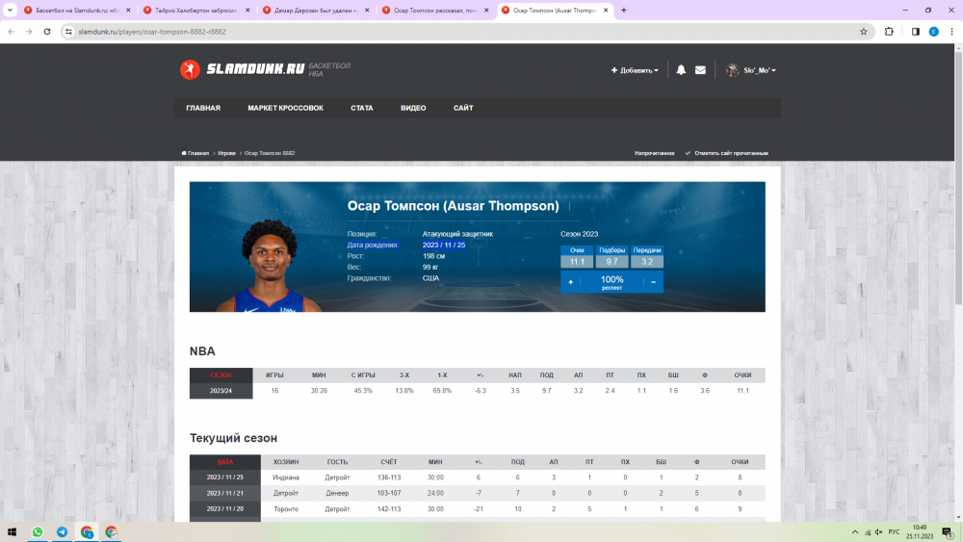The height and width of the screenshot is (542, 963).
Task: Decrease respect with the minus button
Action: coord(653,282)
